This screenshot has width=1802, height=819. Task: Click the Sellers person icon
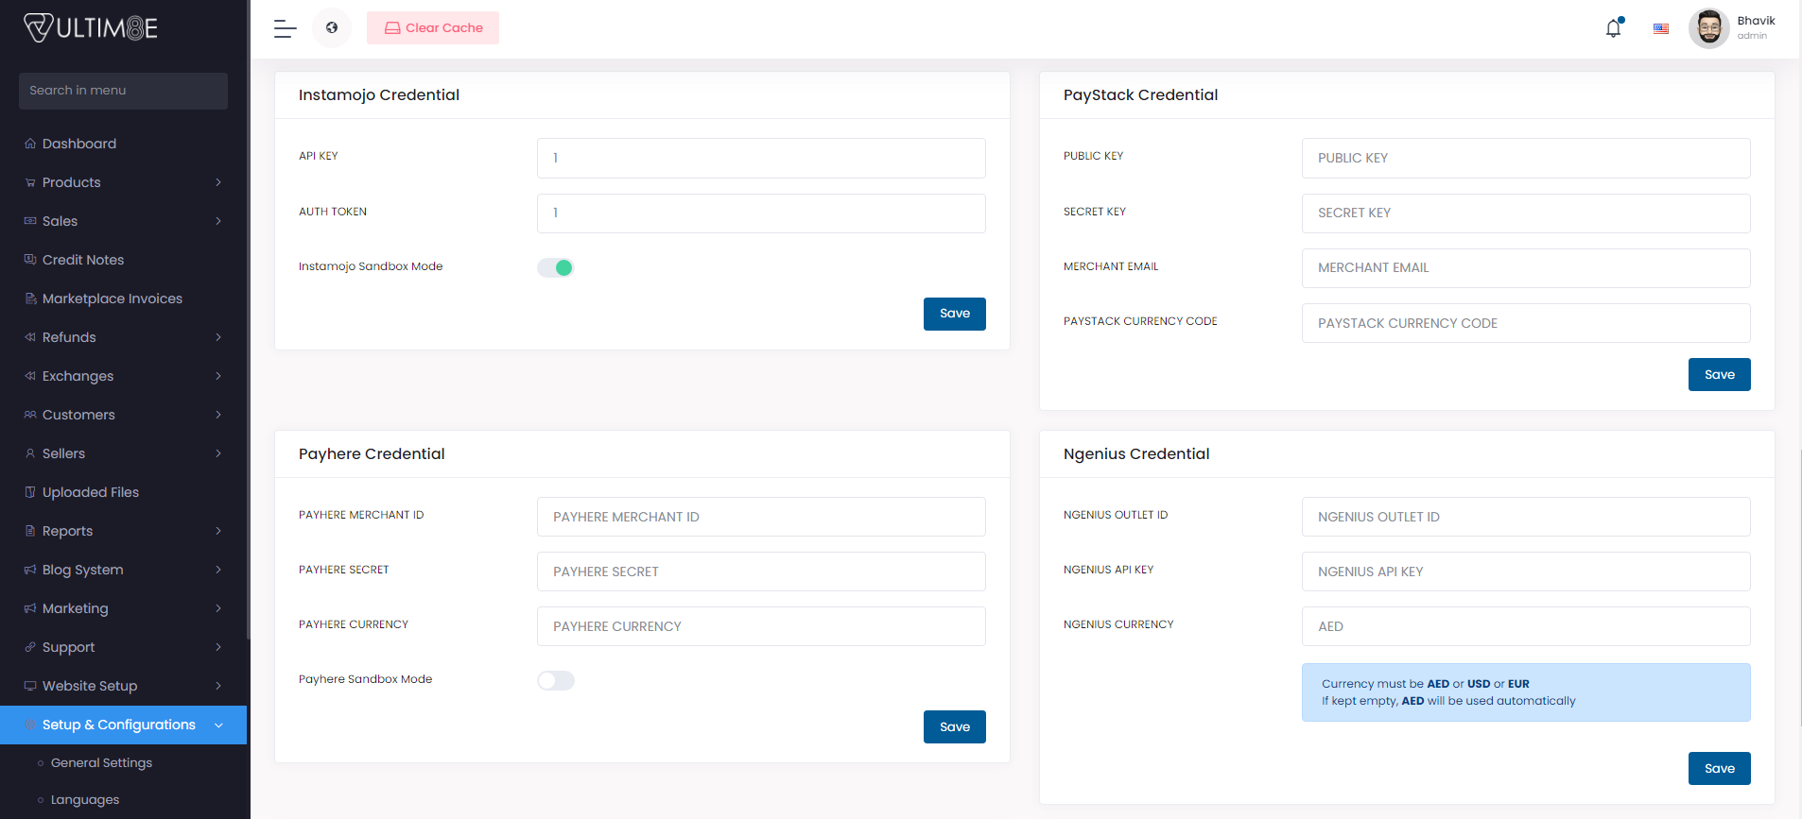coord(30,453)
